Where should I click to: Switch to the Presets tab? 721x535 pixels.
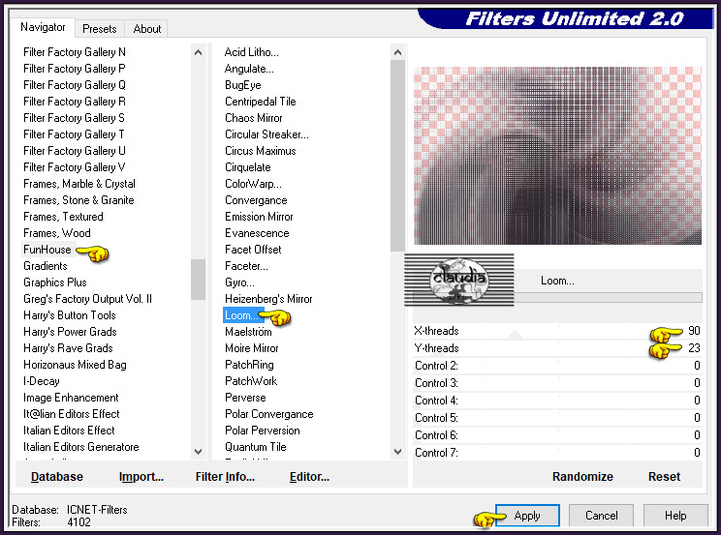(99, 29)
